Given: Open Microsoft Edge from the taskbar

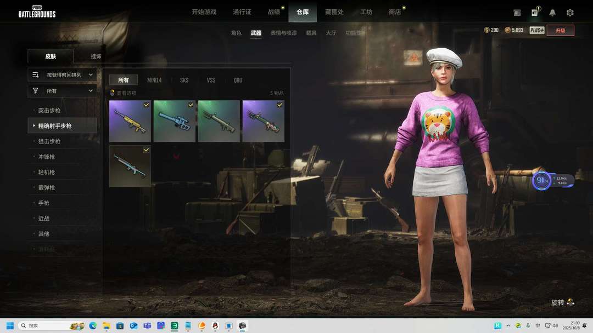Looking at the screenshot, I should click(x=93, y=325).
